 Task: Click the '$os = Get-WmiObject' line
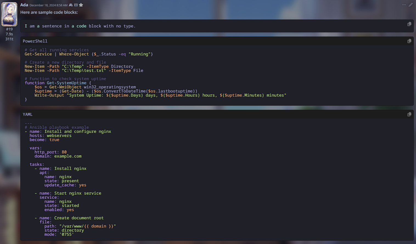click(85, 87)
